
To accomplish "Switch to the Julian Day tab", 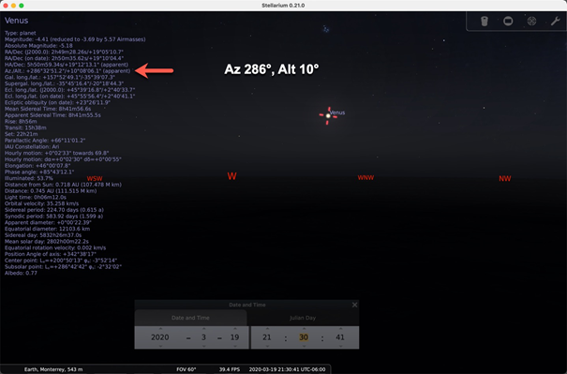I will (303, 318).
